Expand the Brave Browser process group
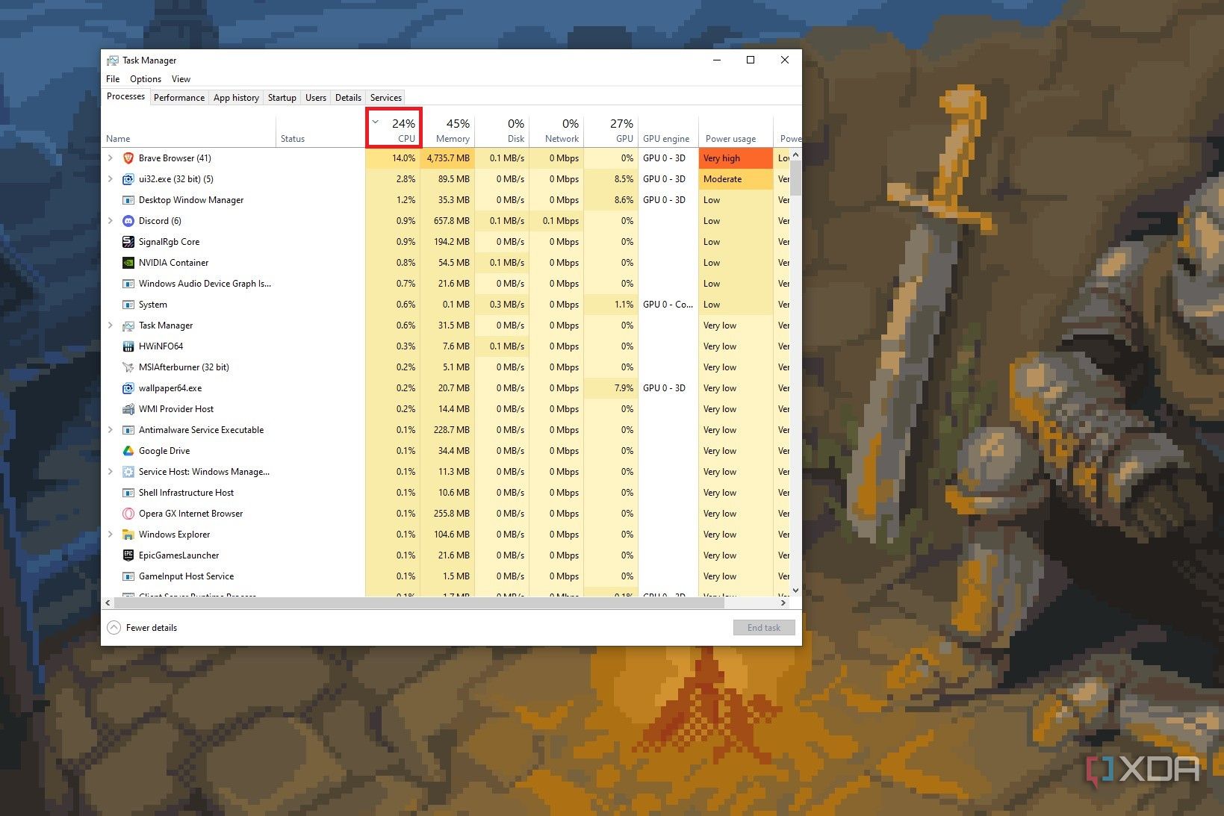 tap(111, 158)
